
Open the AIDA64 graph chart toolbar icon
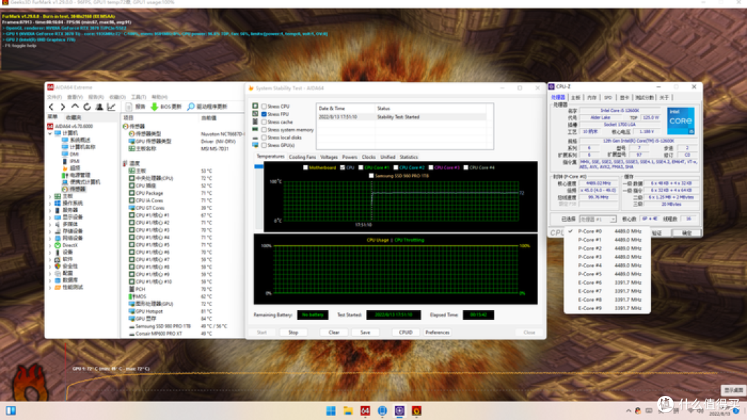point(111,107)
